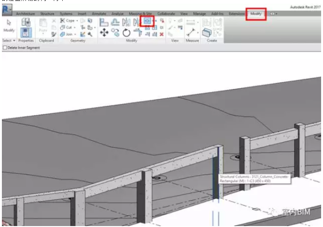Click the red Delete icon
323x227 pixels.
[x=162, y=34]
